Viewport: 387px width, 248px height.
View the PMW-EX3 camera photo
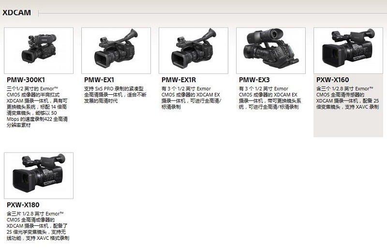271,51
